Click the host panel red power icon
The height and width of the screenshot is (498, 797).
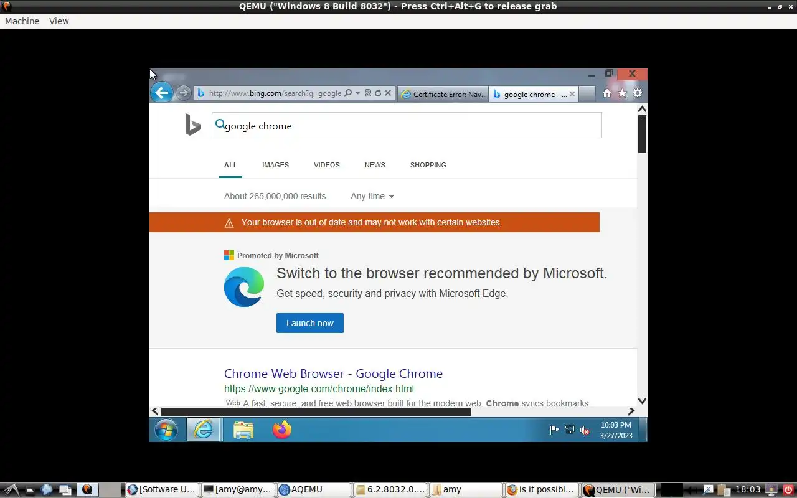tap(789, 490)
